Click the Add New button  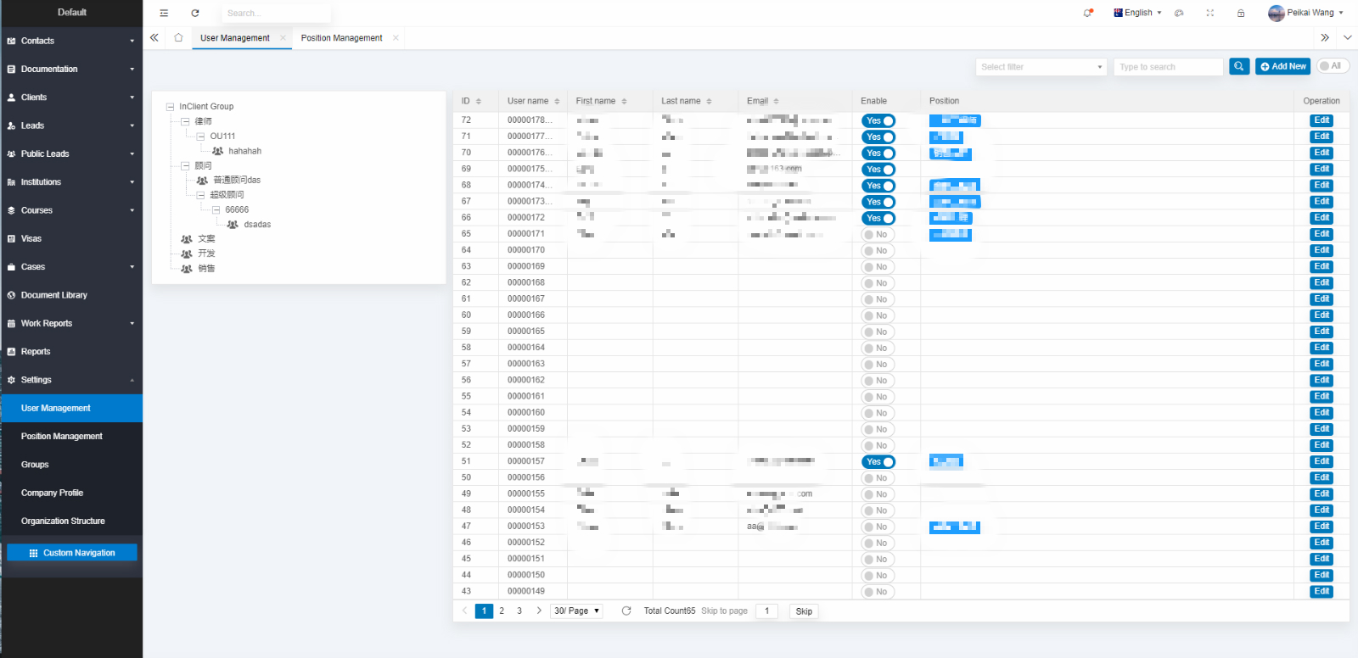(1283, 66)
